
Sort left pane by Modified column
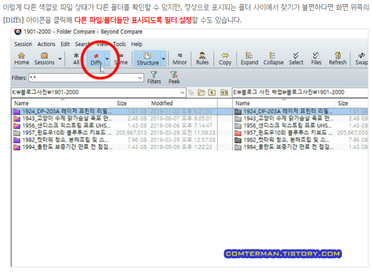coord(183,103)
